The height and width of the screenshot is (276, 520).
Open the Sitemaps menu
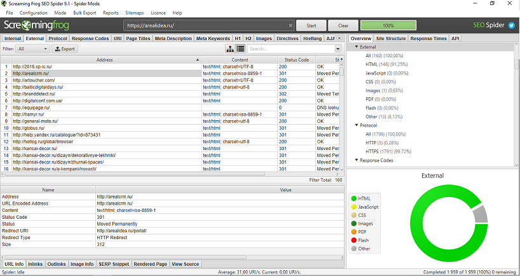(134, 13)
